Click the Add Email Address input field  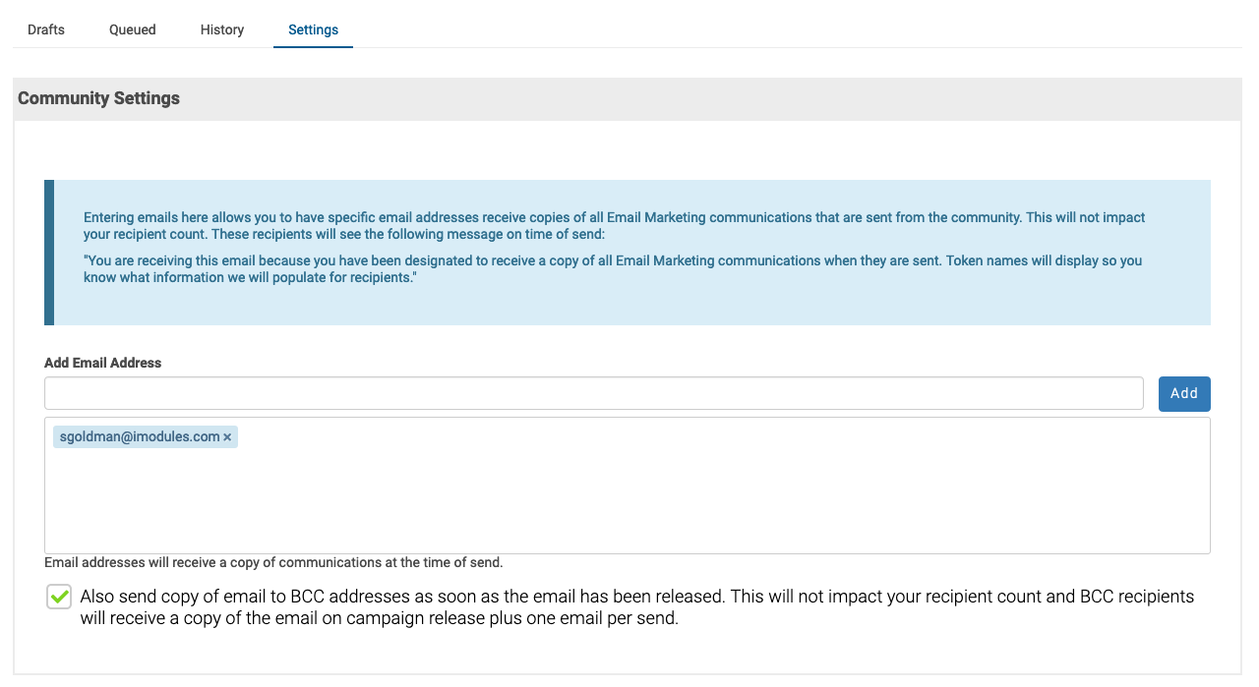[x=594, y=393]
